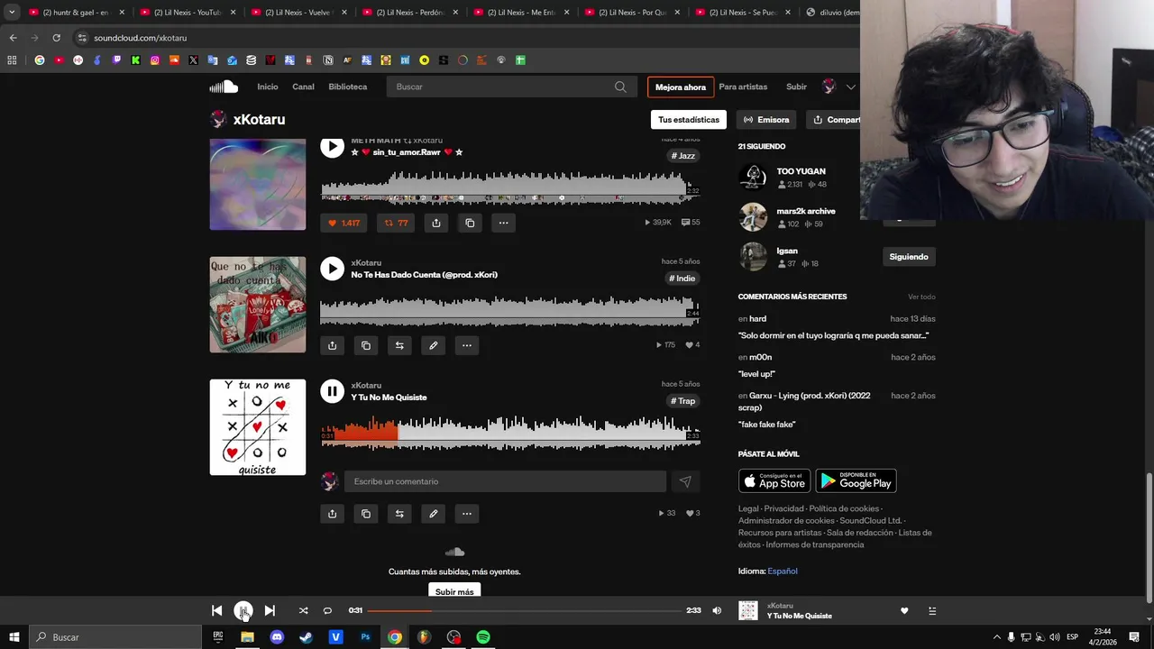Open the Y tu no me quisiste artwork
The height and width of the screenshot is (649, 1154).
tap(258, 427)
